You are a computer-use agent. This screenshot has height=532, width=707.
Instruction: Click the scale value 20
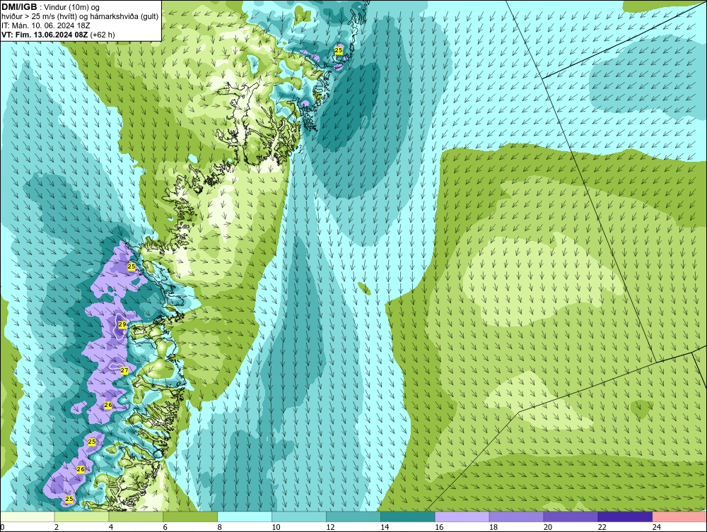547,527
